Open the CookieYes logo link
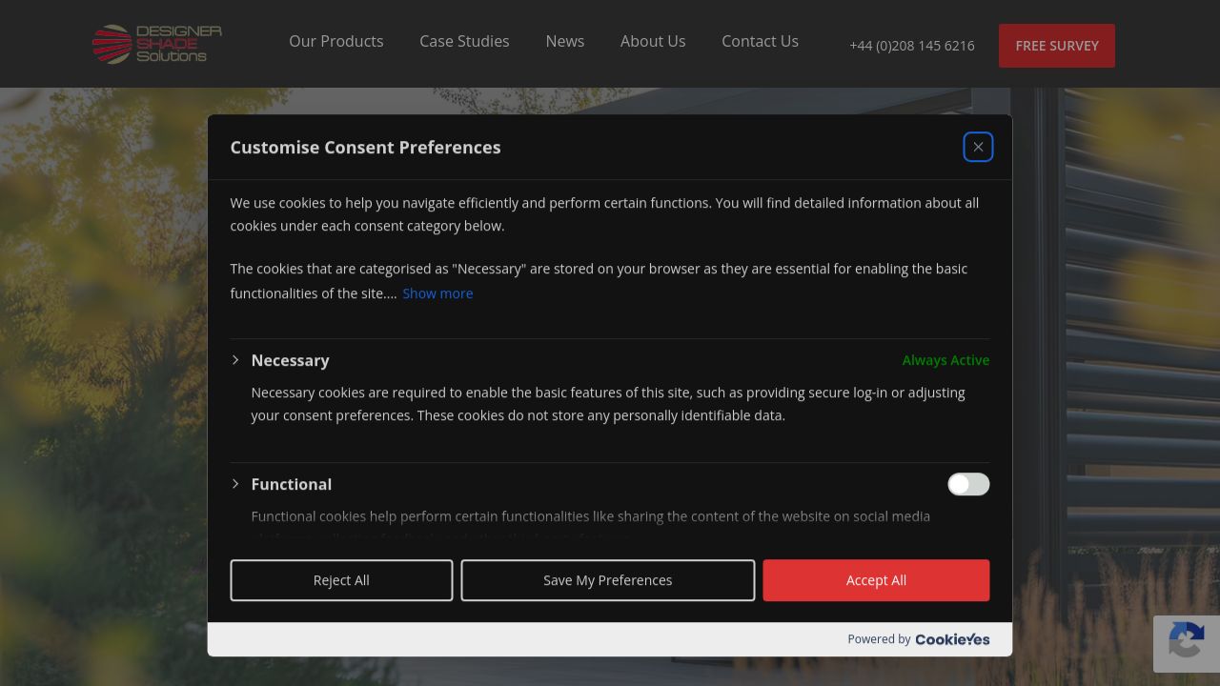 tap(952, 639)
